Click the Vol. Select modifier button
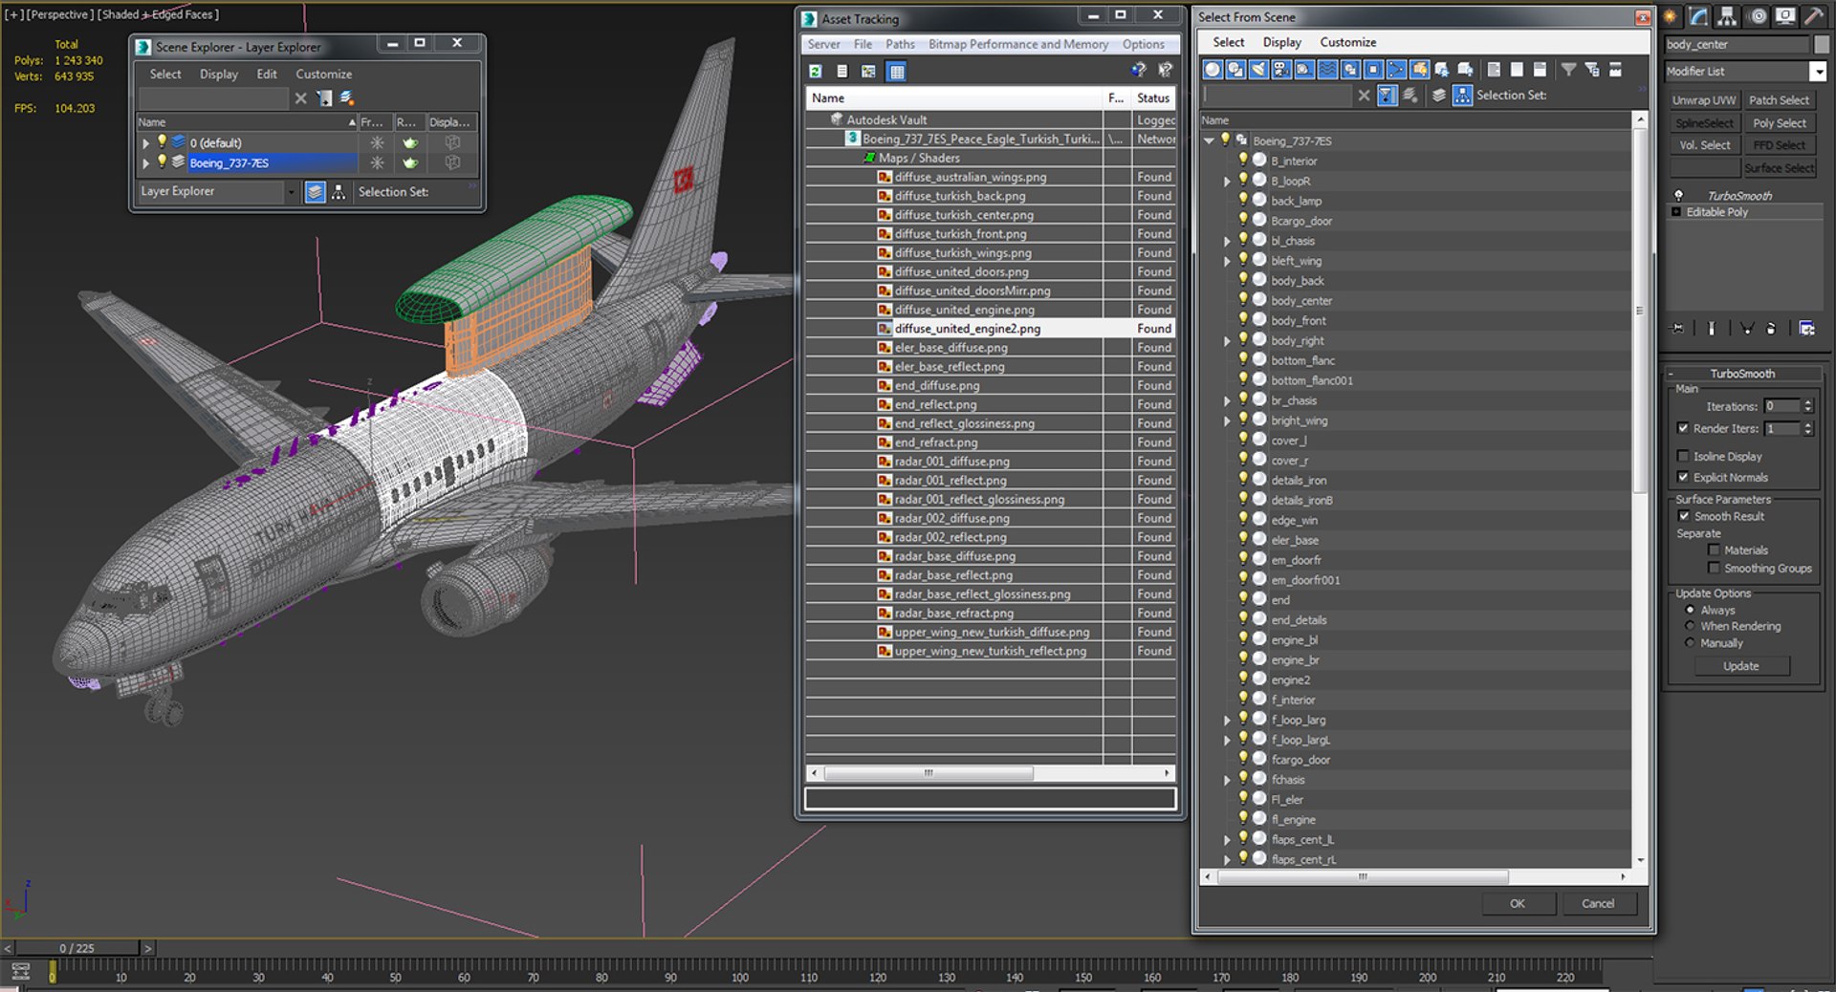Image resolution: width=1836 pixels, height=992 pixels. coord(1704,145)
